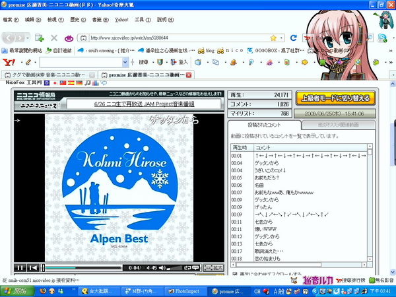Screen dimensions: 396x297
Task: Click the shield icon on the Yahoo toolbar
Action: [160, 62]
